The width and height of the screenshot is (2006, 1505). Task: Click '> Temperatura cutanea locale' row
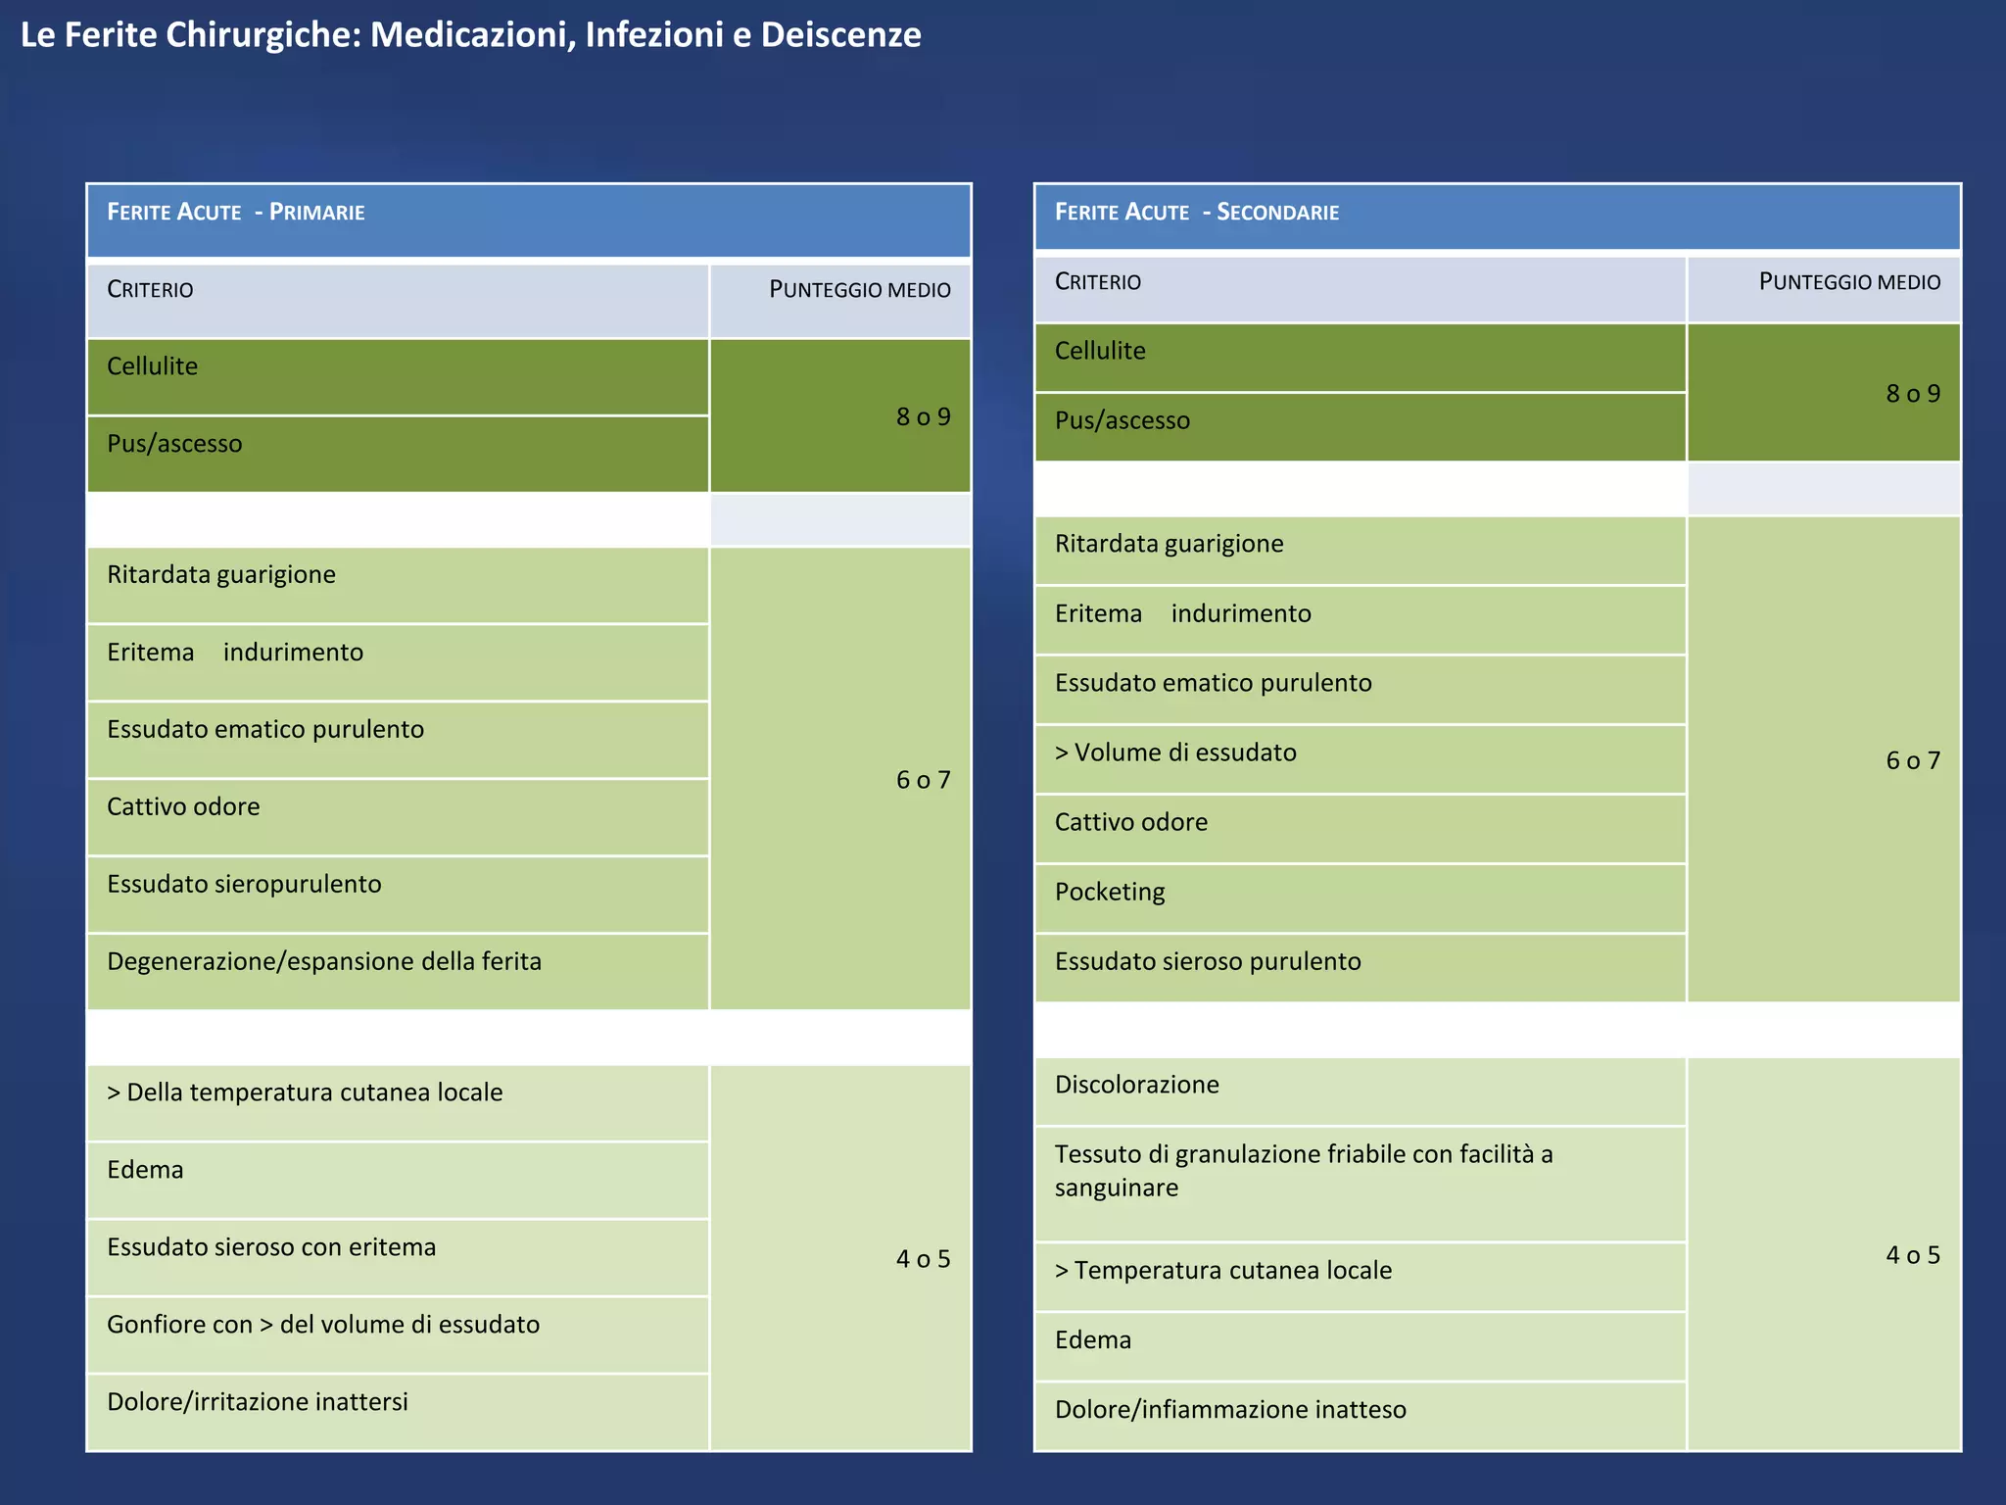coord(1361,1278)
